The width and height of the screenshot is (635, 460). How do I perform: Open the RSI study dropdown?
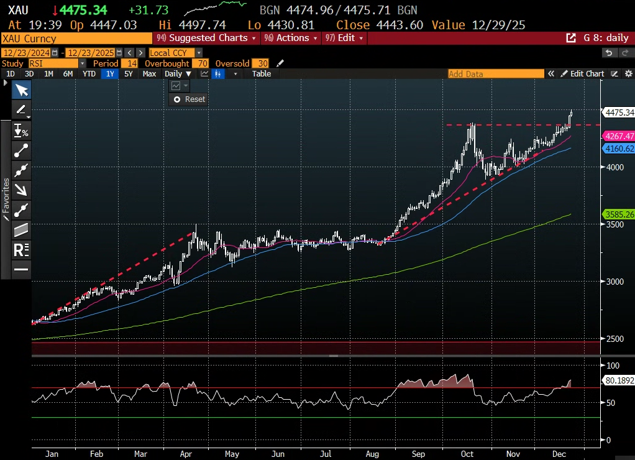[x=82, y=63]
